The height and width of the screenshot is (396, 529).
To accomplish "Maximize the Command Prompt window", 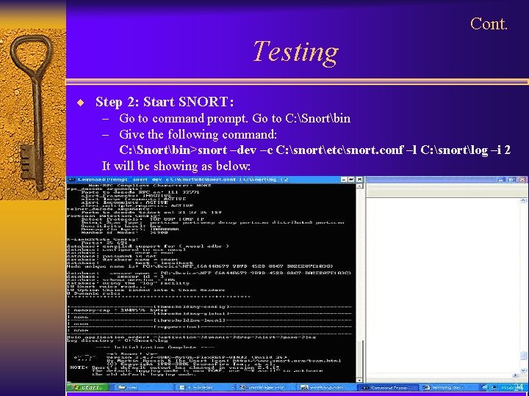I will [351, 180].
